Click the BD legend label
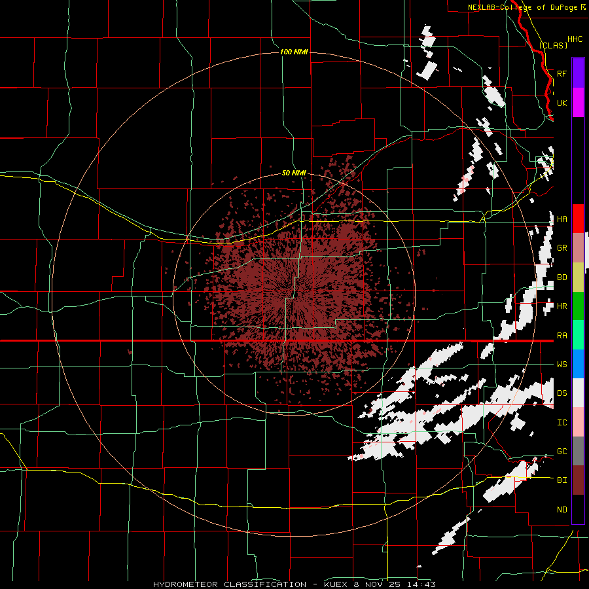The height and width of the screenshot is (589, 589). [562, 277]
